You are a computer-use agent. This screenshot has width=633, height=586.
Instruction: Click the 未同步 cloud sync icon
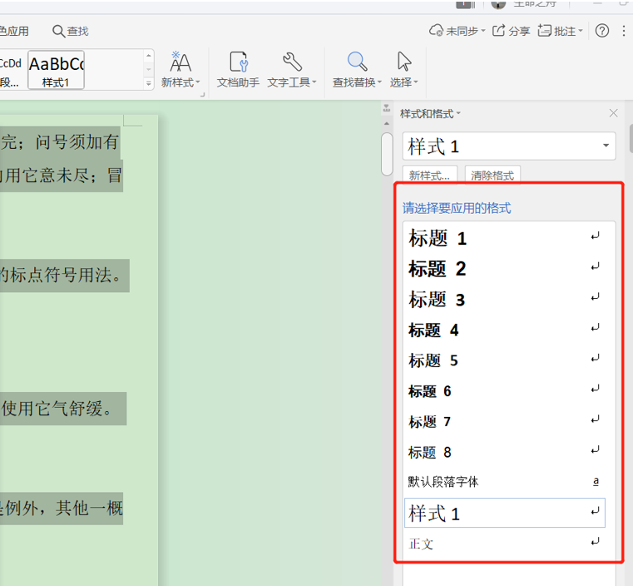pyautogui.click(x=436, y=31)
